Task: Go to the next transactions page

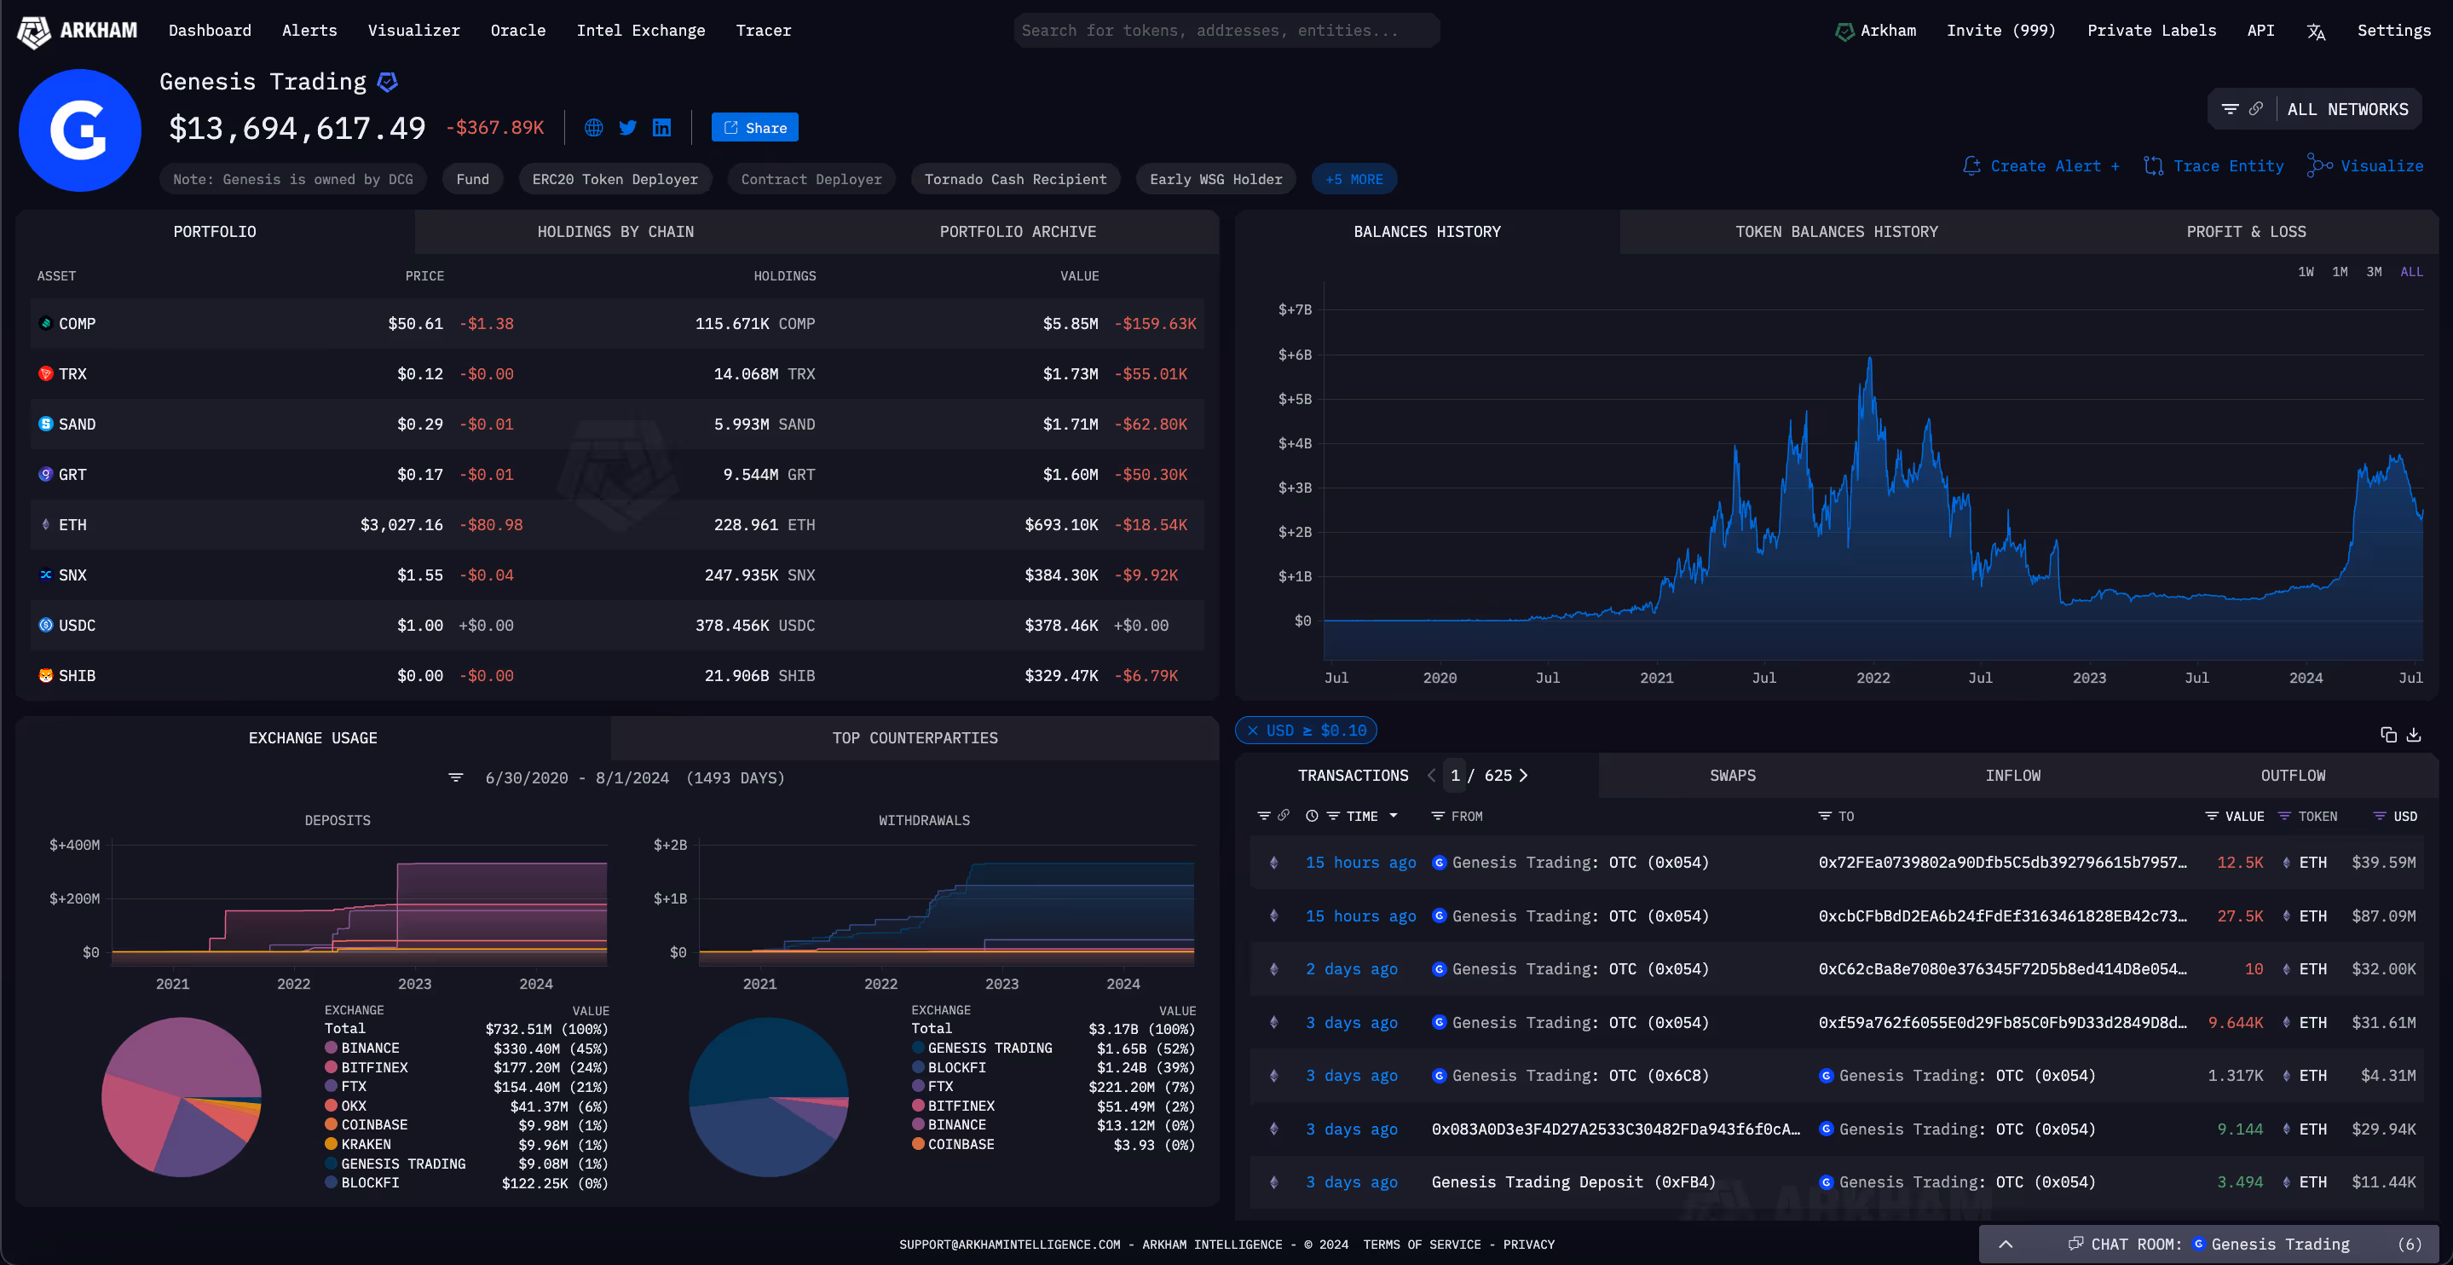Action: click(x=1522, y=776)
